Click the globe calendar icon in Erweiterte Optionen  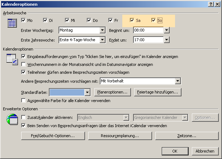tap(12, 119)
